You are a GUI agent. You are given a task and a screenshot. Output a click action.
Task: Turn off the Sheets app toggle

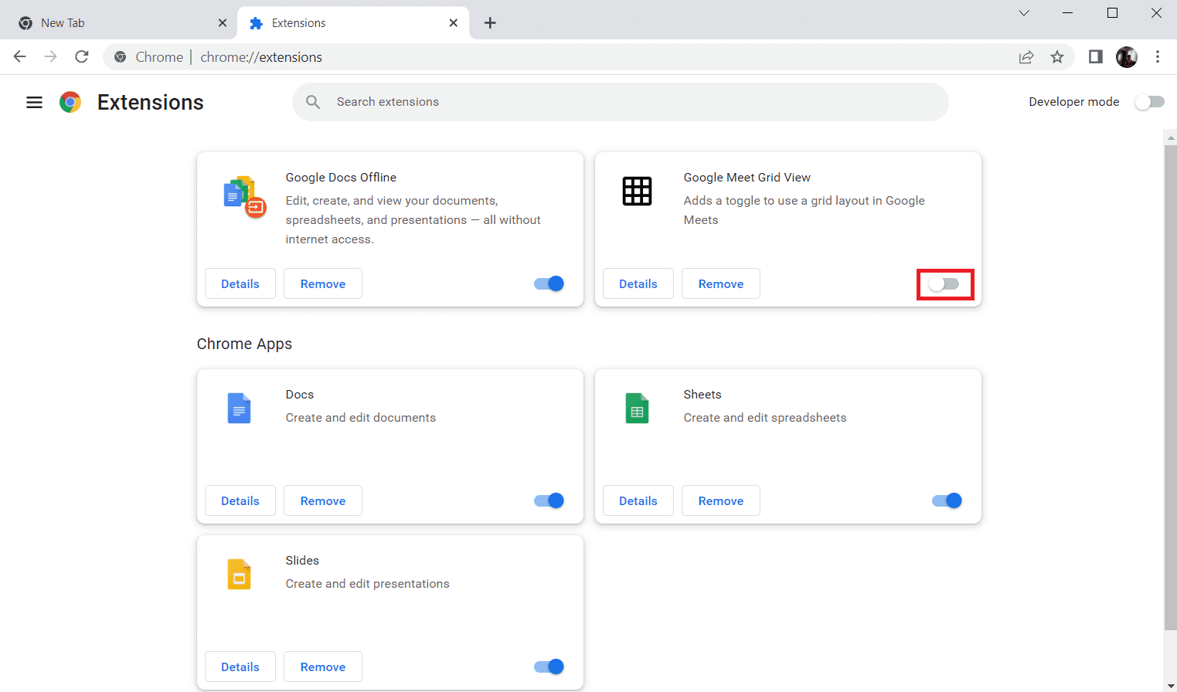[x=945, y=500]
